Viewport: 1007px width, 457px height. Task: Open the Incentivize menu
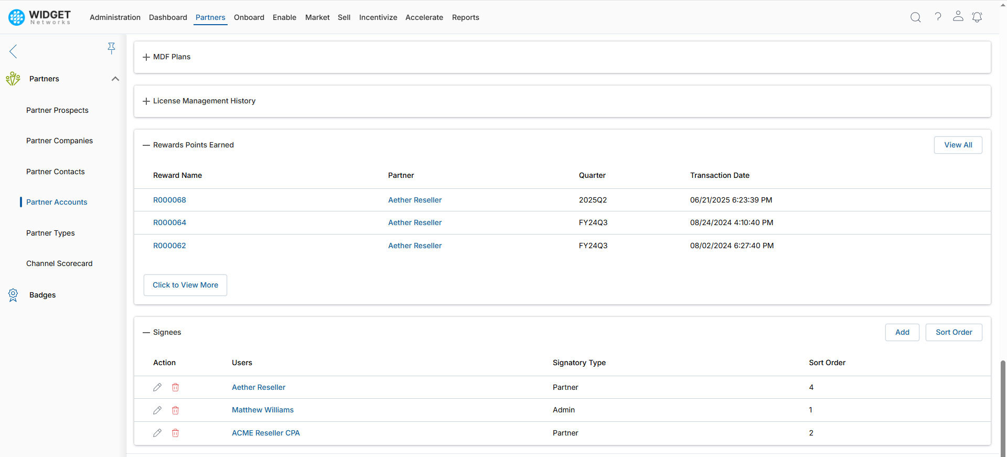pyautogui.click(x=378, y=17)
